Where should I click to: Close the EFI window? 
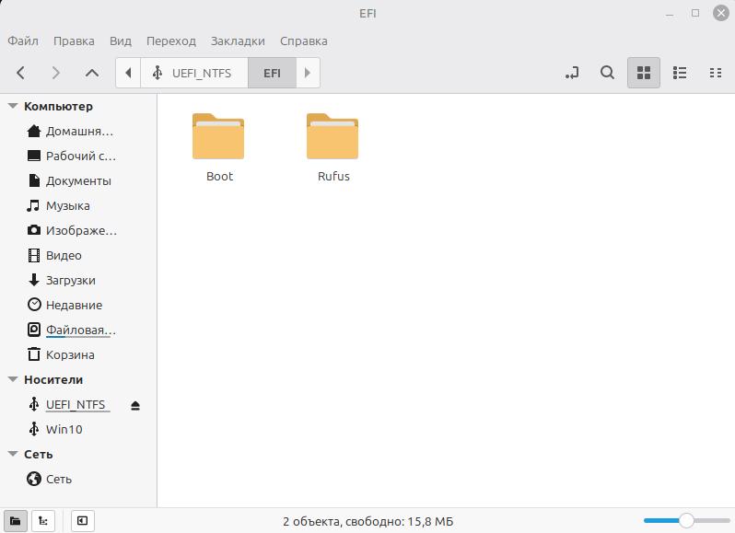point(721,13)
